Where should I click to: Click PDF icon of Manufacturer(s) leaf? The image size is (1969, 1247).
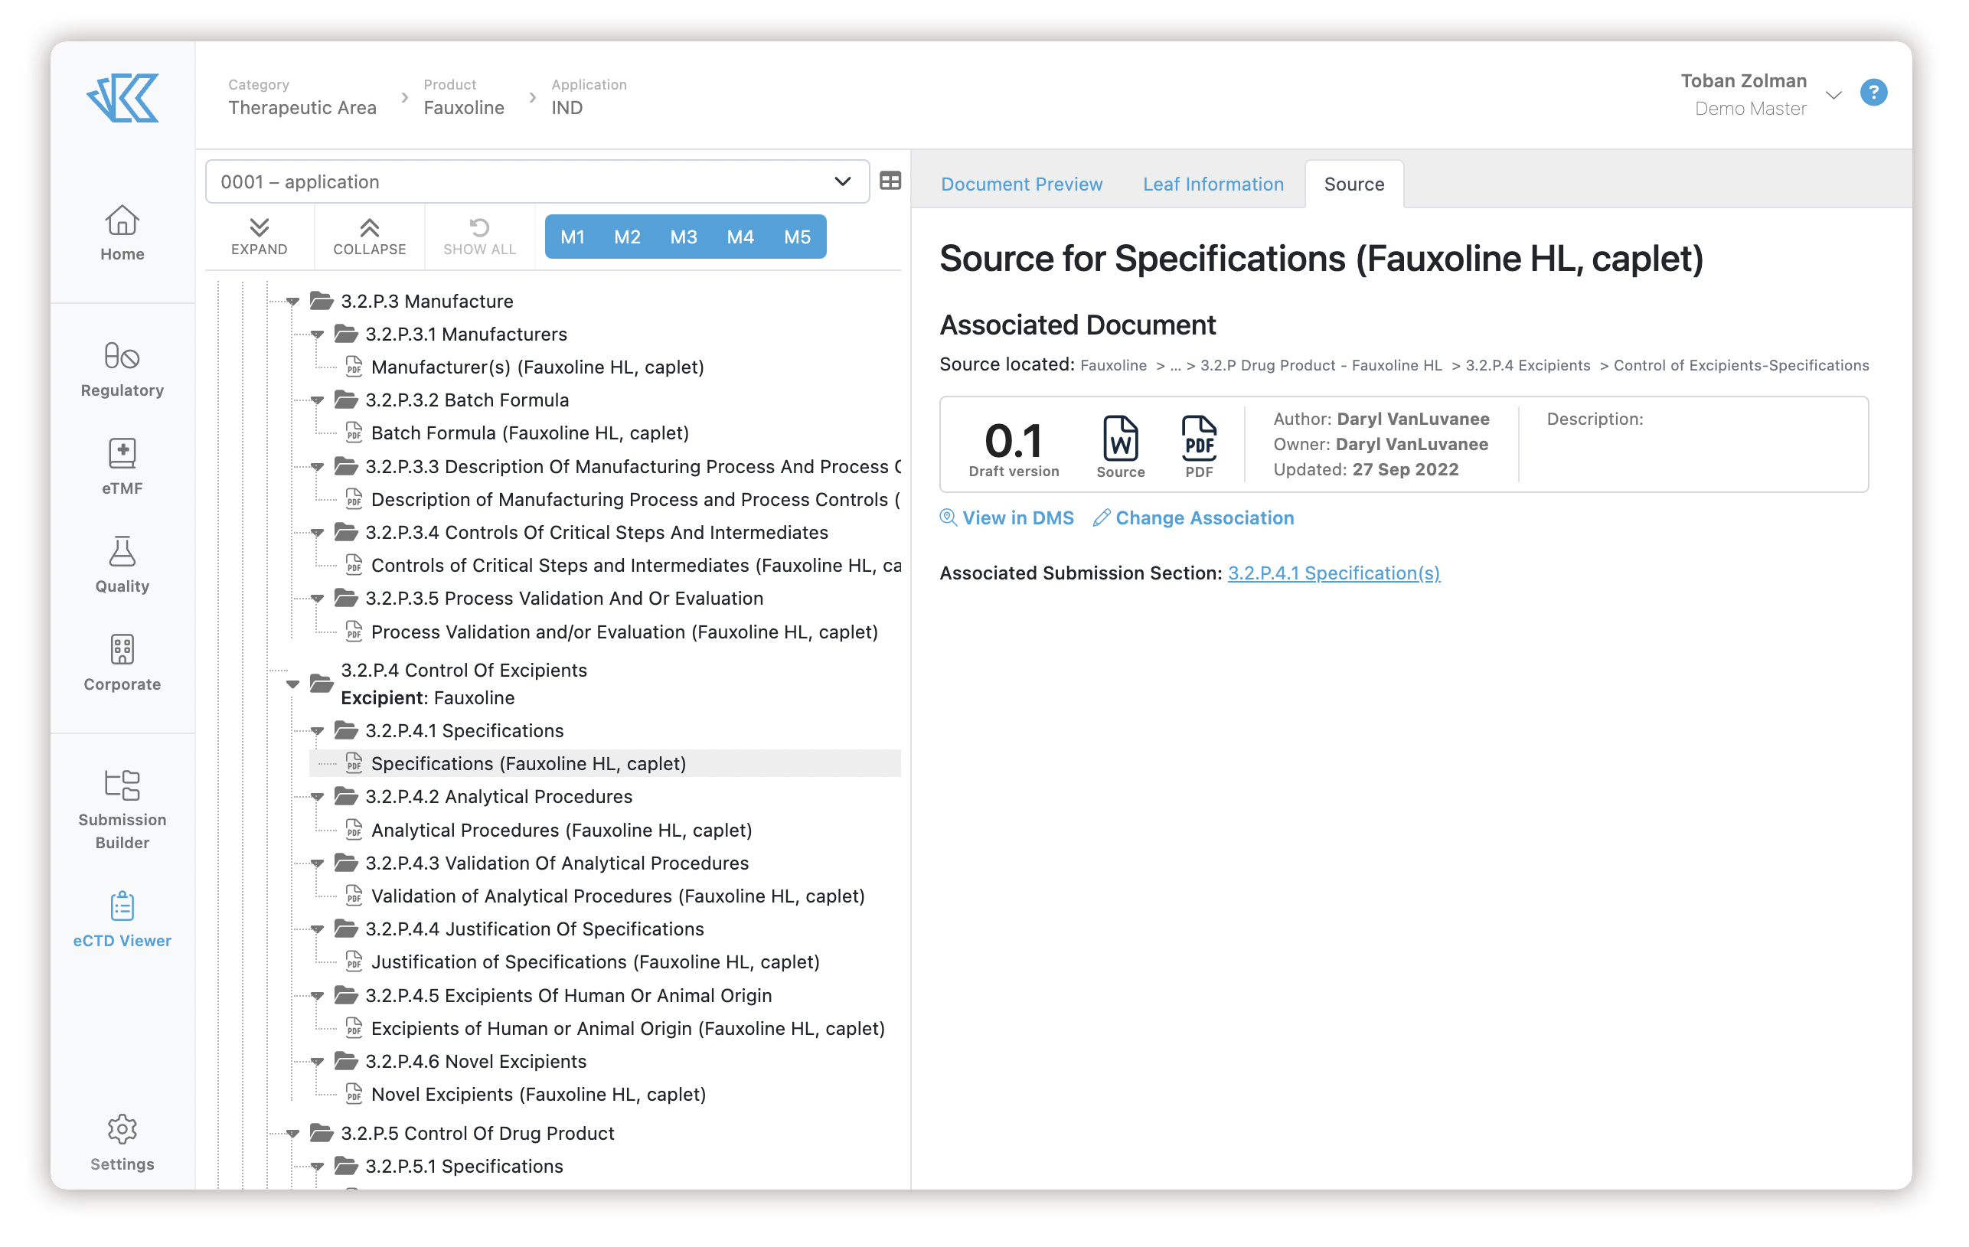354,367
